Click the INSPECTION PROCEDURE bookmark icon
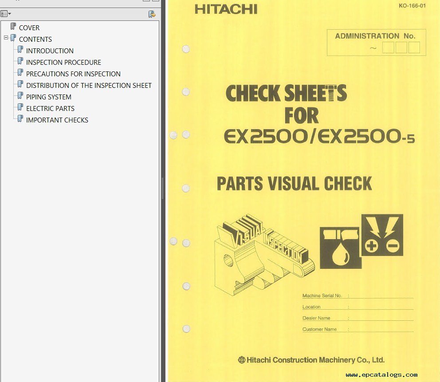 coord(20,61)
